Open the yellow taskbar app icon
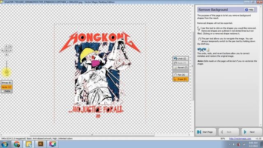This screenshot has height=148, width=263. [x=28, y=144]
